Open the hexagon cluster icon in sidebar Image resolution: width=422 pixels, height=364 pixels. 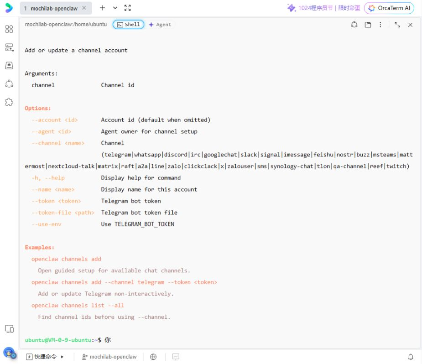click(x=9, y=83)
